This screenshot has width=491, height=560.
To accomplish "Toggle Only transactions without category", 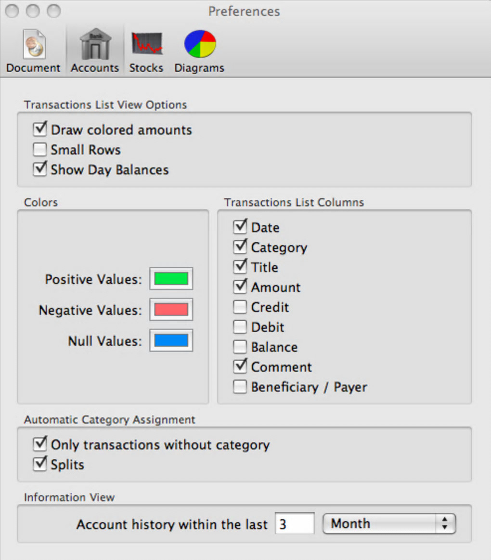I will pos(40,444).
